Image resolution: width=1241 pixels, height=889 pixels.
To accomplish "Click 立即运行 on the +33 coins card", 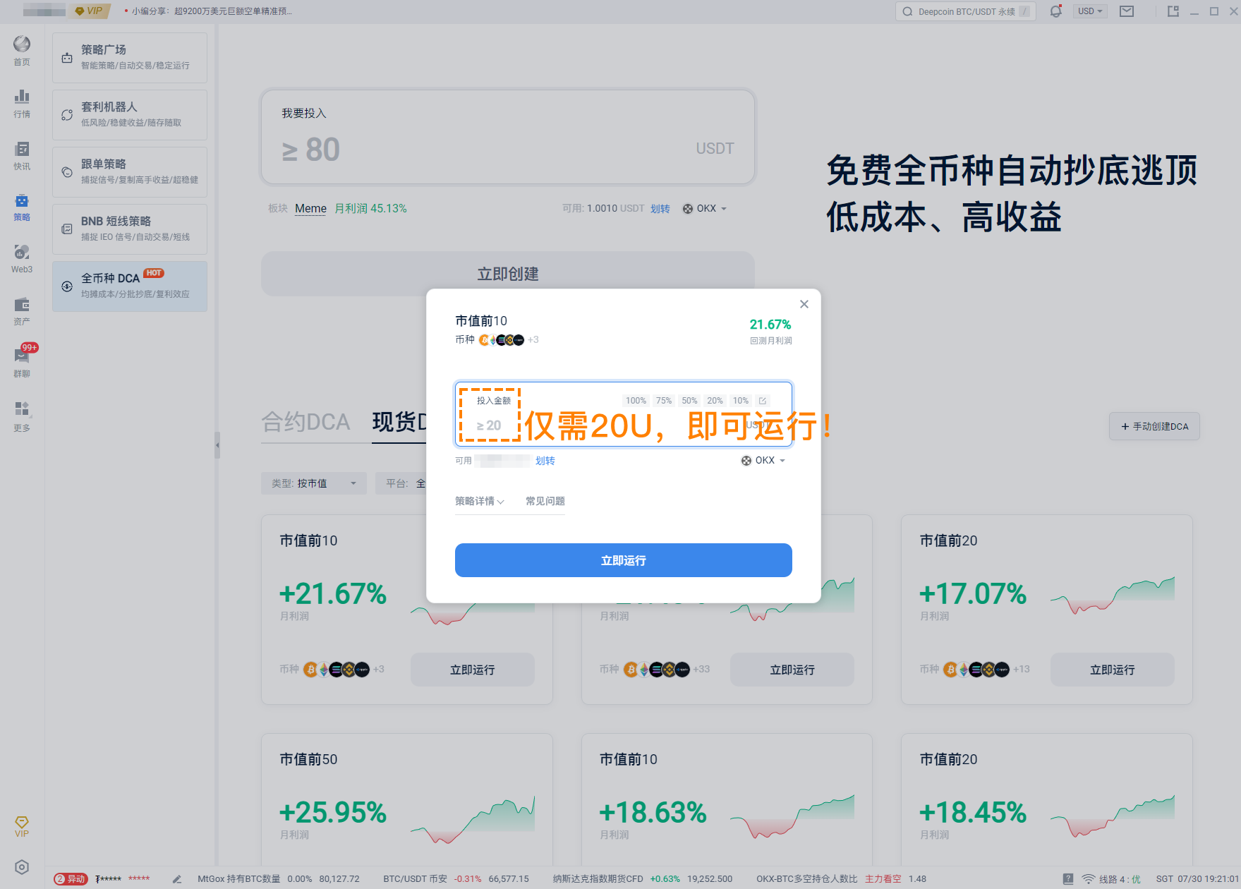I will click(792, 670).
